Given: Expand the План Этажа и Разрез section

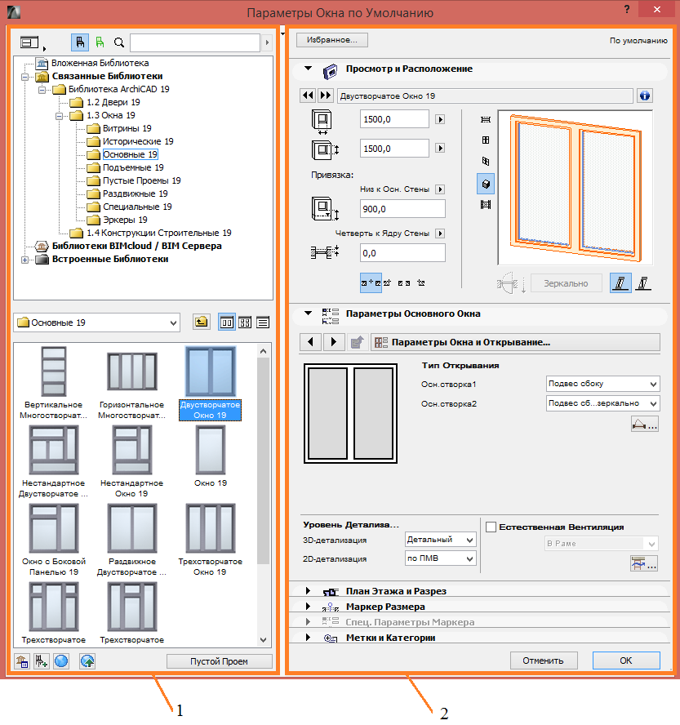Looking at the screenshot, I should 308,591.
